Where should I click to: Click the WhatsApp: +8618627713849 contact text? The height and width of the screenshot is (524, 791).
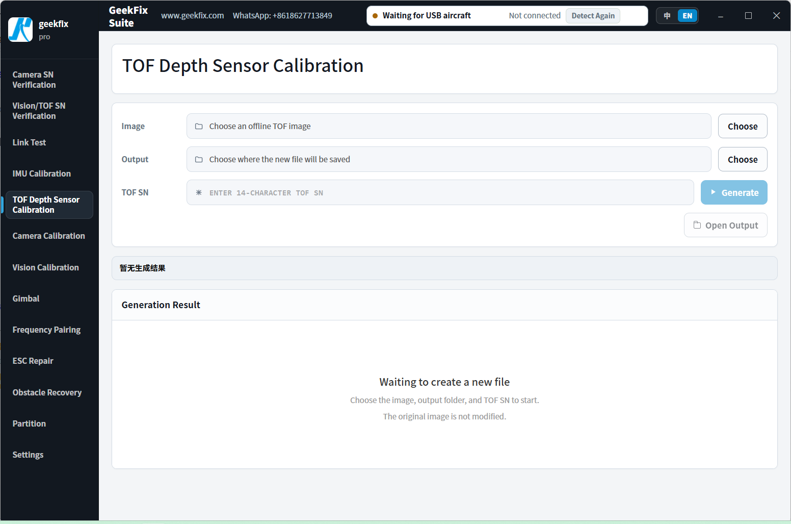point(282,16)
